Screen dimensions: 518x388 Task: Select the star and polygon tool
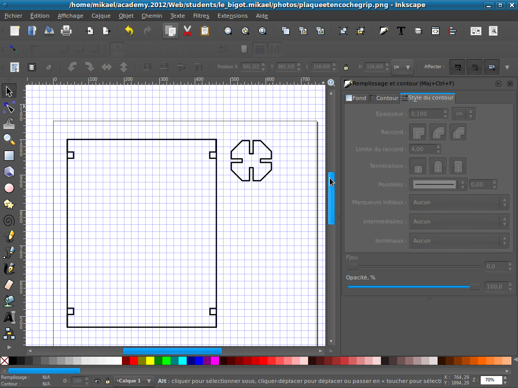point(9,204)
